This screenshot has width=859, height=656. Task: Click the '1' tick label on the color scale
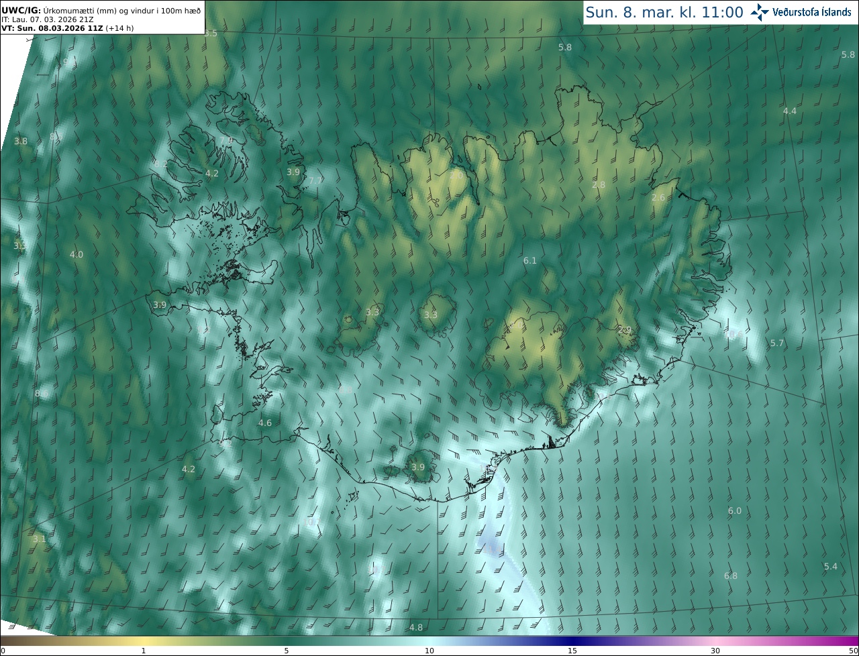coord(143,651)
